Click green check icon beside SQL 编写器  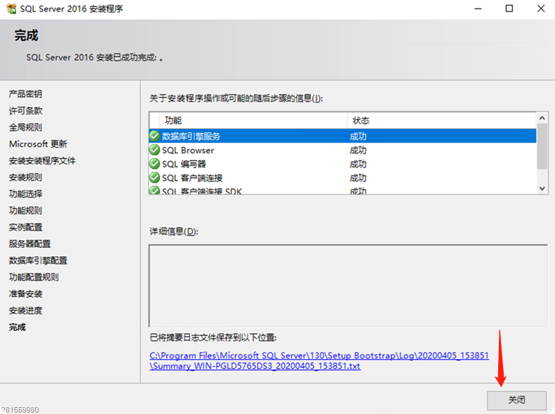(x=155, y=164)
